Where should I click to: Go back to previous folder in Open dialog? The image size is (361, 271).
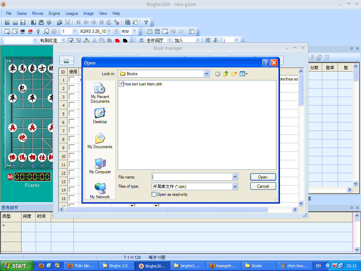point(218,74)
